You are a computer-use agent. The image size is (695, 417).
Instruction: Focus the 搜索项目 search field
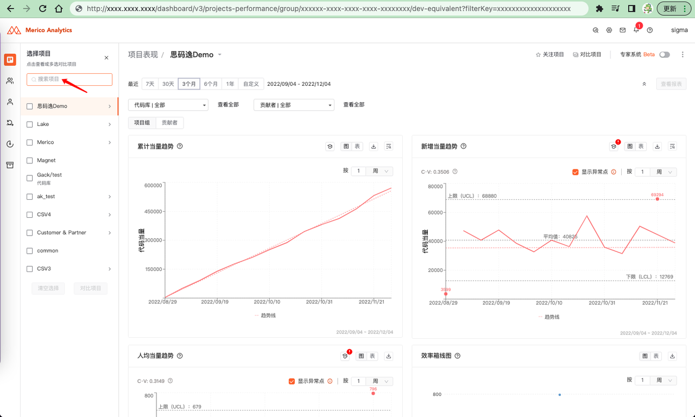point(69,79)
